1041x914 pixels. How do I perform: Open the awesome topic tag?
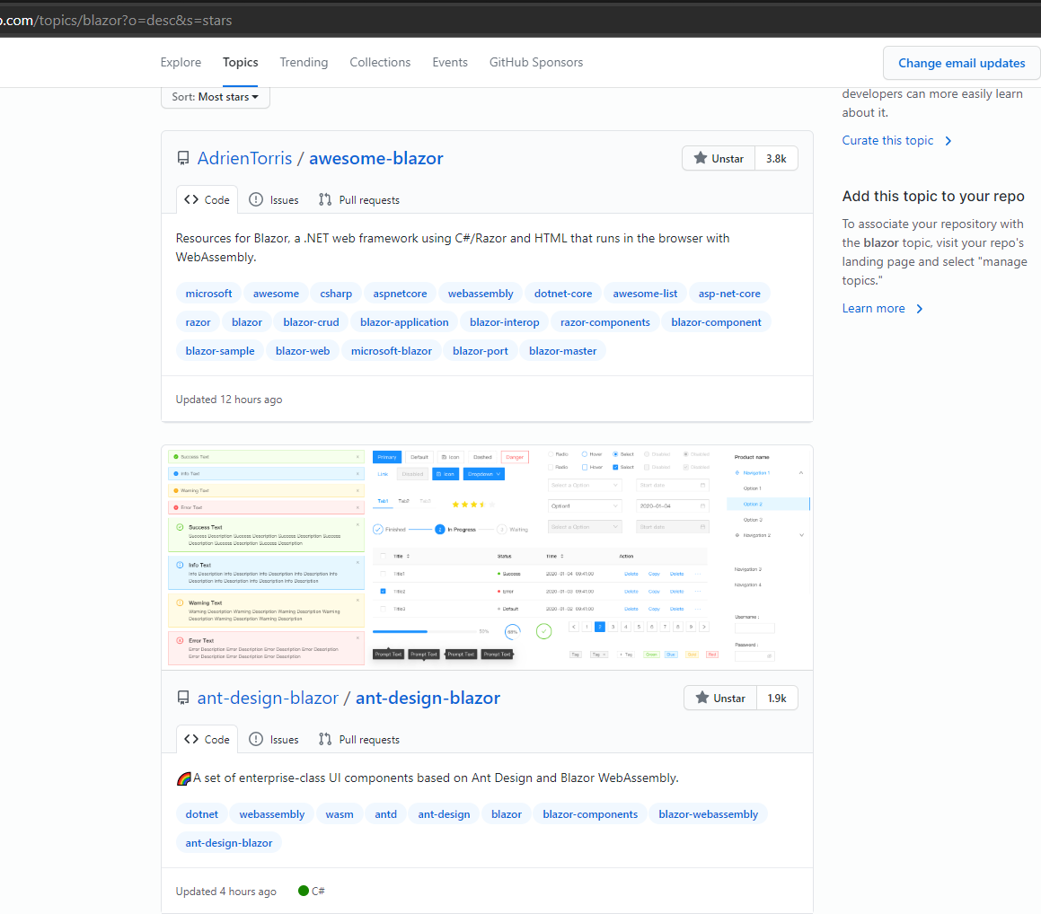(x=276, y=294)
